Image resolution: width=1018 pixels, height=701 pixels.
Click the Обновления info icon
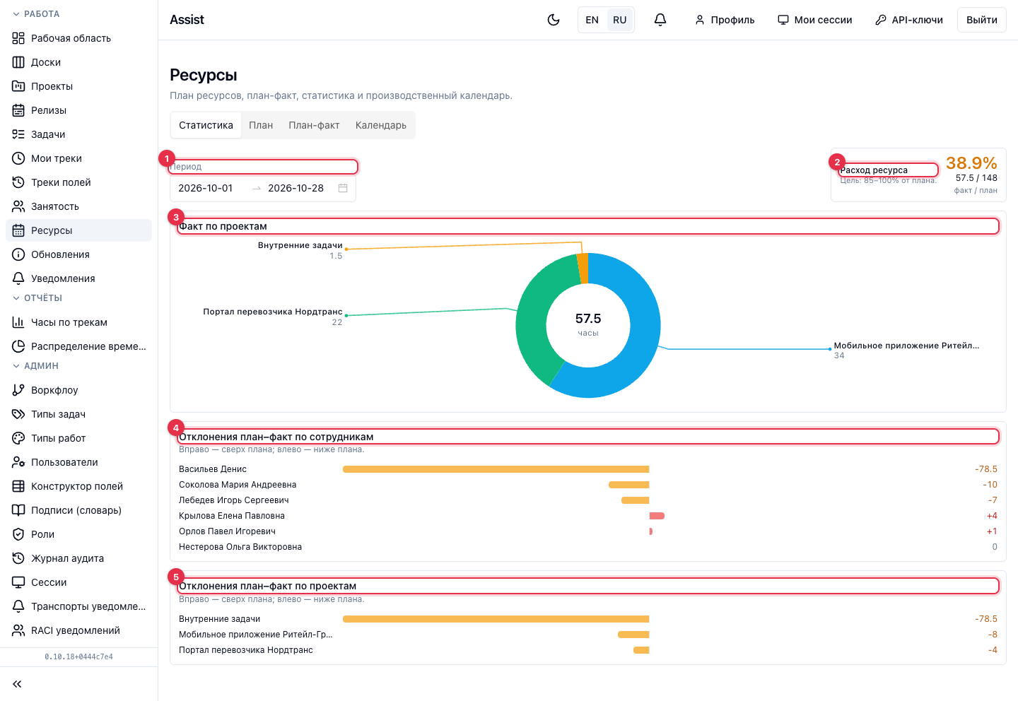(x=18, y=254)
